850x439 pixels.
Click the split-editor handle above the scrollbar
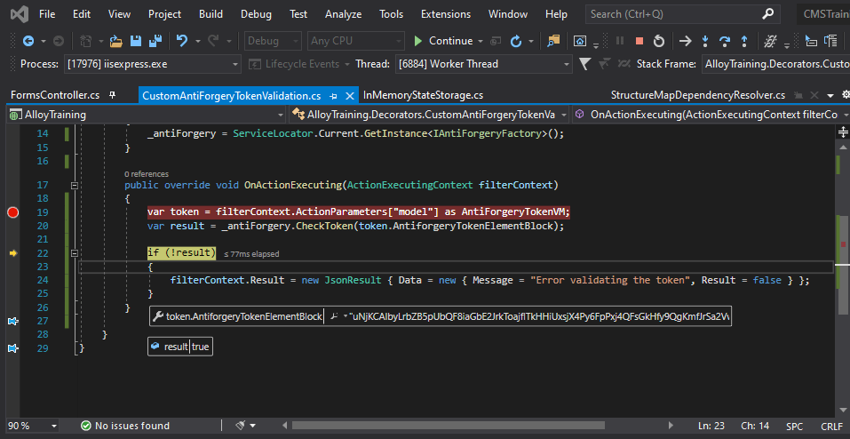[x=843, y=132]
